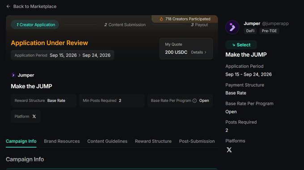Select step 3 Payout
The height and width of the screenshot is (170, 304).
point(199,25)
